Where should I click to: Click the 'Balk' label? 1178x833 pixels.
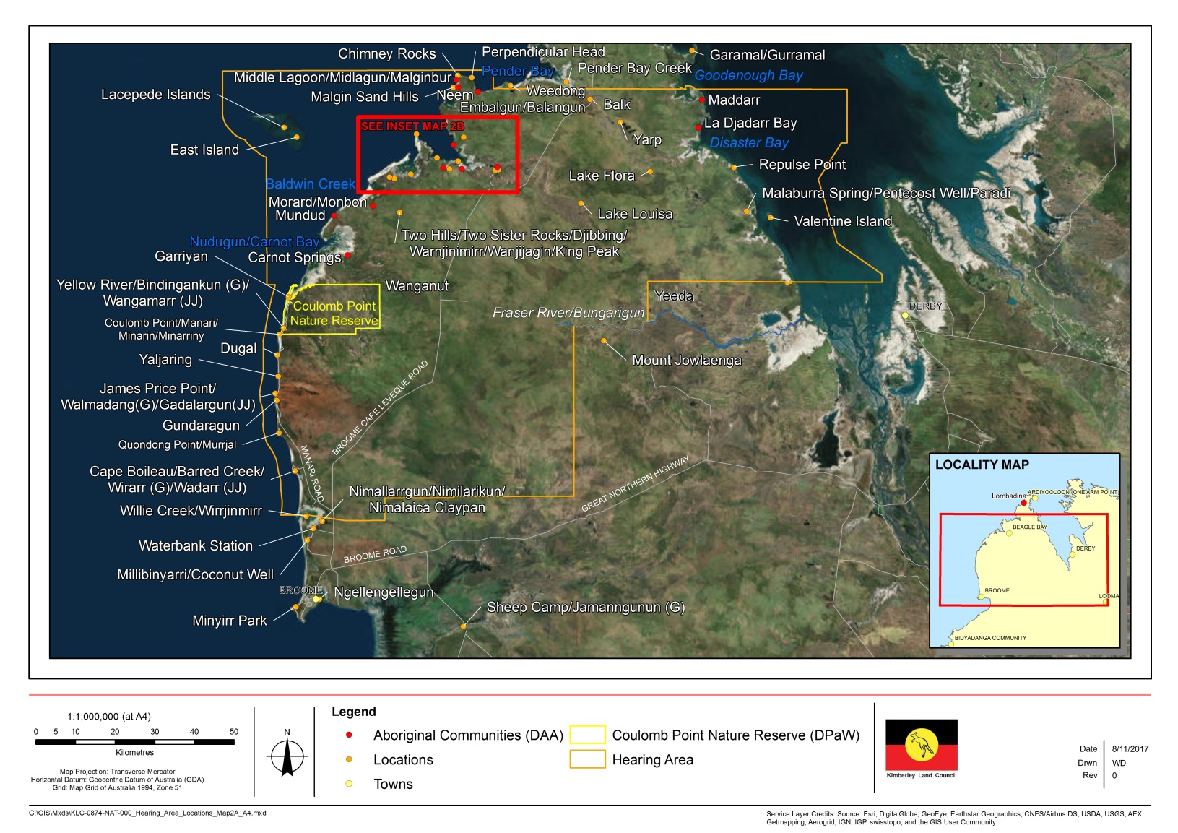click(x=617, y=105)
